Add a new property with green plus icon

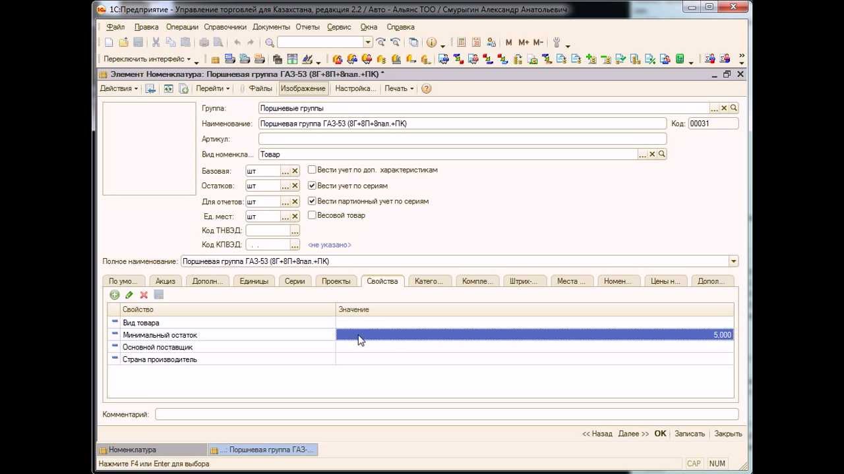pyautogui.click(x=115, y=295)
